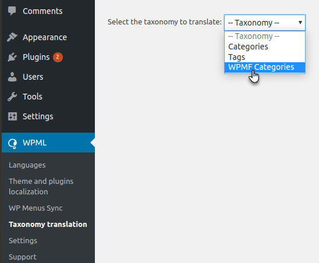Open the WPML Settings submenu link

coord(23,241)
